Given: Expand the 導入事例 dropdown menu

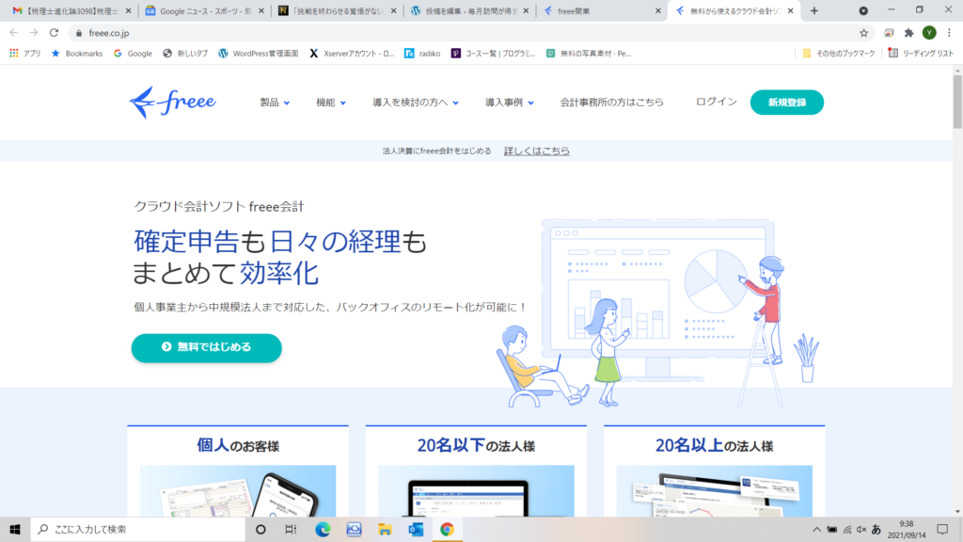Looking at the screenshot, I should click(x=509, y=103).
